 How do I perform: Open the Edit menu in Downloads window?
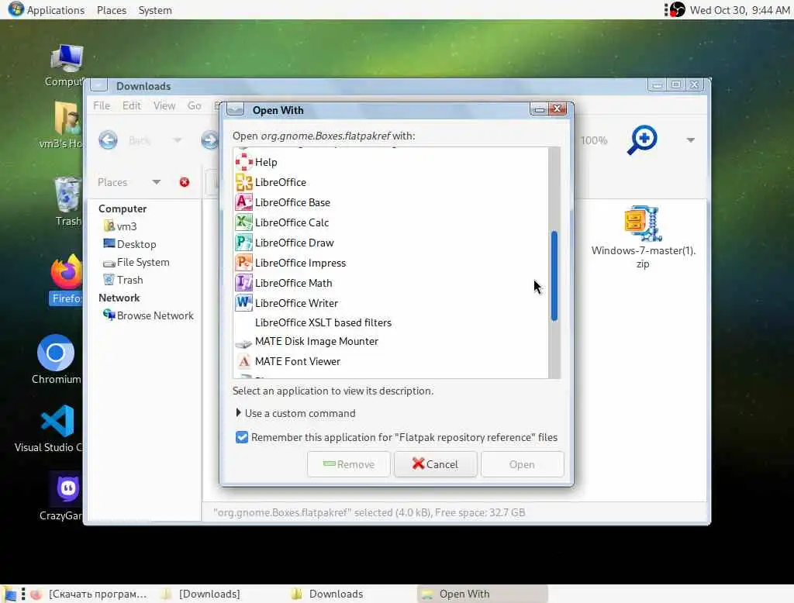tap(131, 105)
